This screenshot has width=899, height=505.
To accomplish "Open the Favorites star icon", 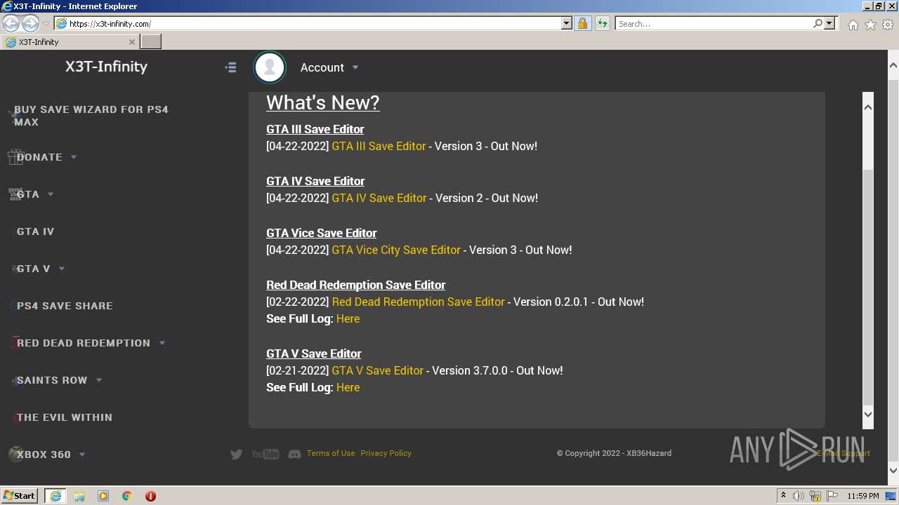I will click(x=870, y=25).
